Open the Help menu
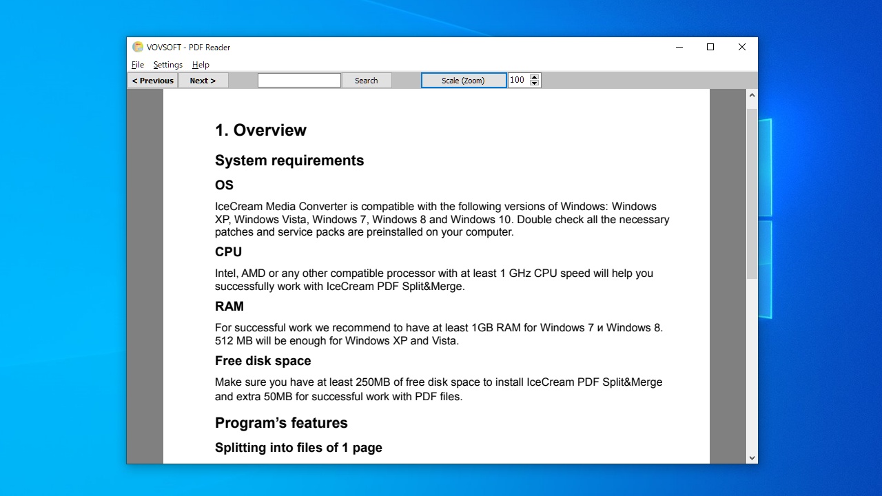 [201, 65]
